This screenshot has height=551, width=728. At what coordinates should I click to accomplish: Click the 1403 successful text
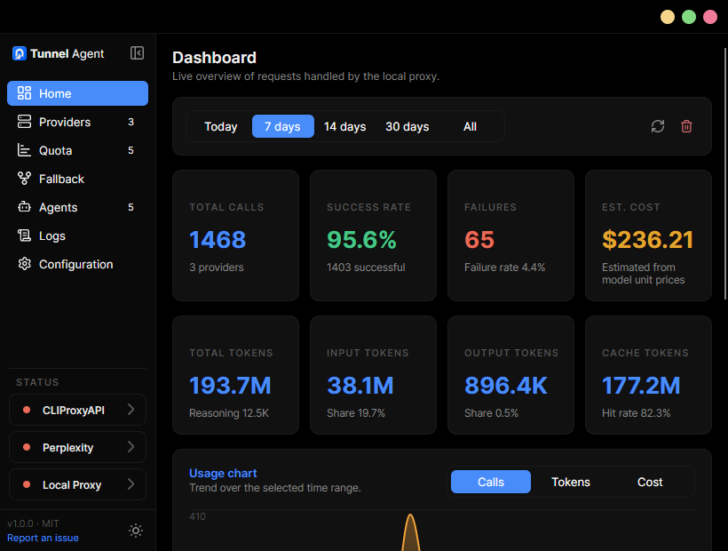tap(366, 268)
